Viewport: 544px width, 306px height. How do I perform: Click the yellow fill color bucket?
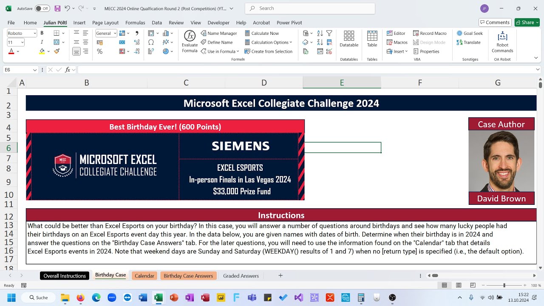(42, 51)
